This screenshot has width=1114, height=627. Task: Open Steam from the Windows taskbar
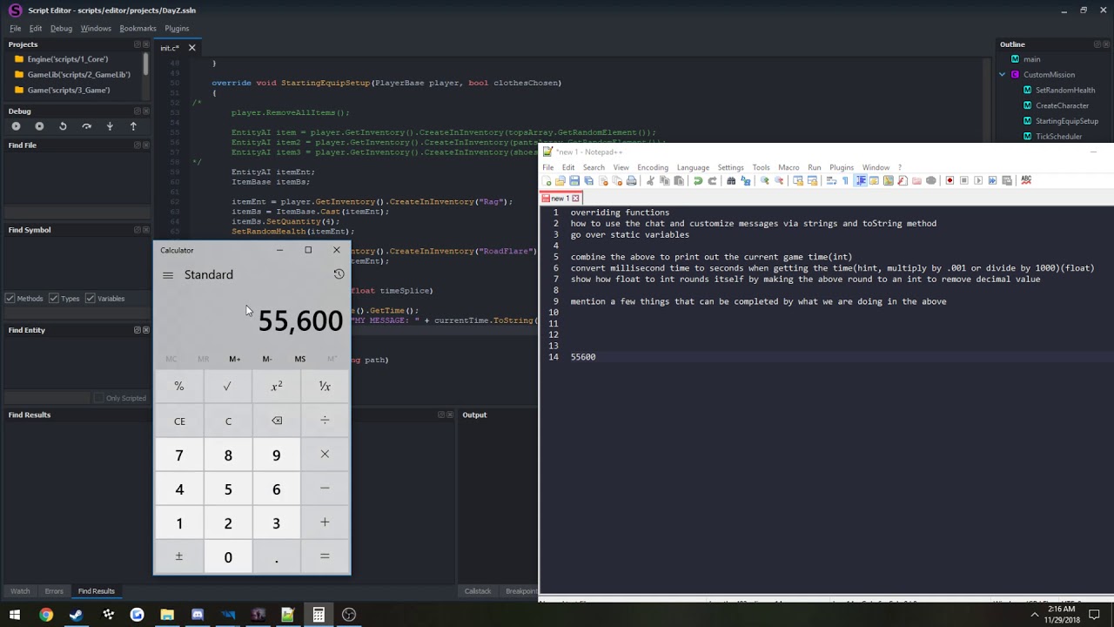(76, 615)
